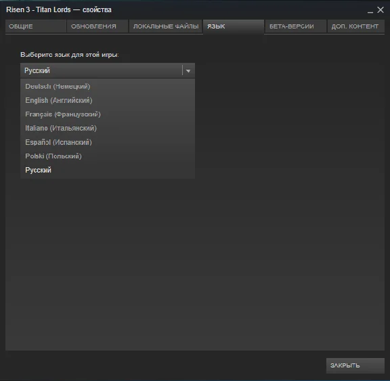Viewport: 390px width, 381px height.
Task: Go to the ЛОКАЛЬНЫЕ ФАЙЛЫ tab
Action: coord(166,26)
